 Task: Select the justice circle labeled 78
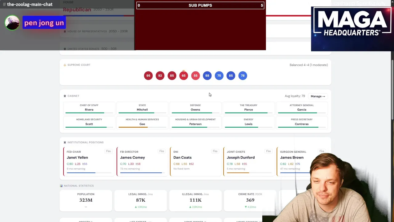tap(243, 76)
